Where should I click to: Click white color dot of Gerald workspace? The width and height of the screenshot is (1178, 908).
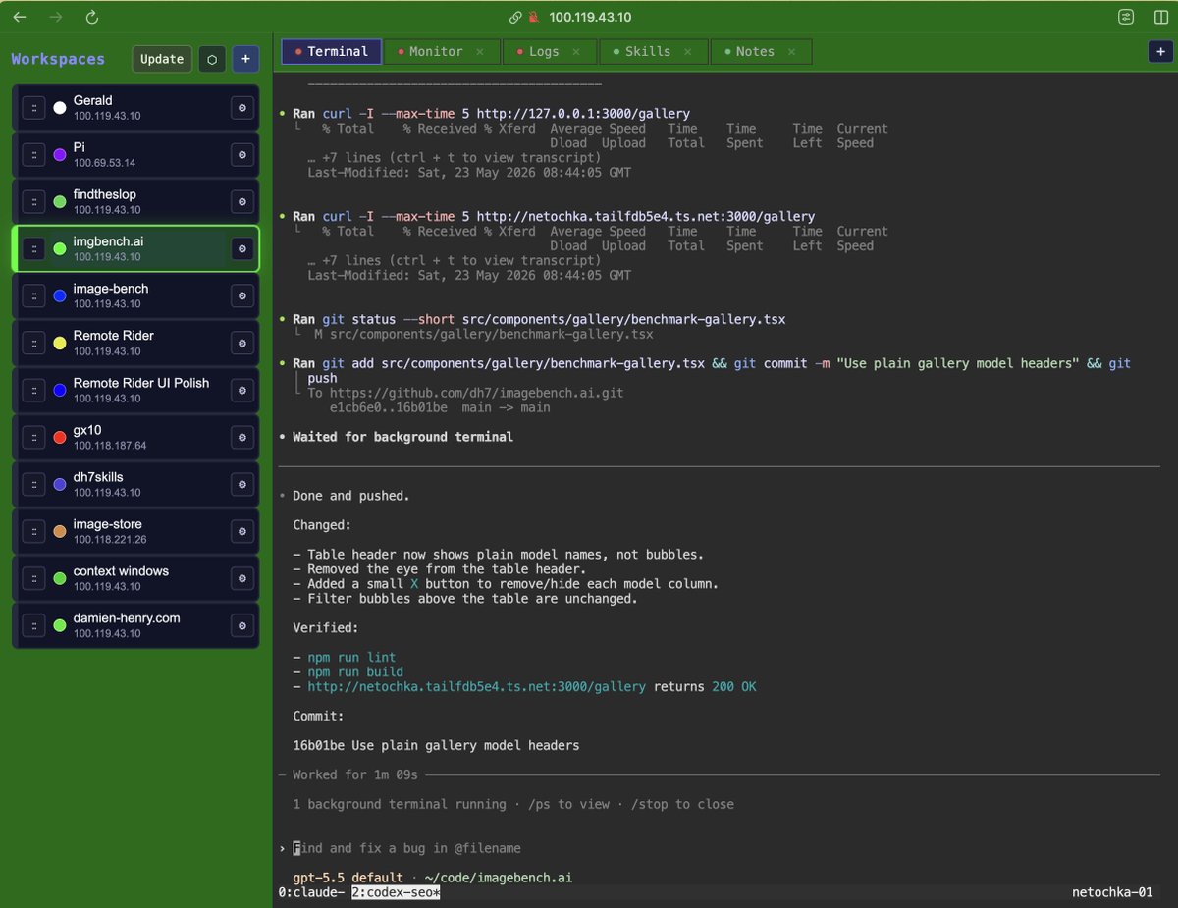click(60, 108)
